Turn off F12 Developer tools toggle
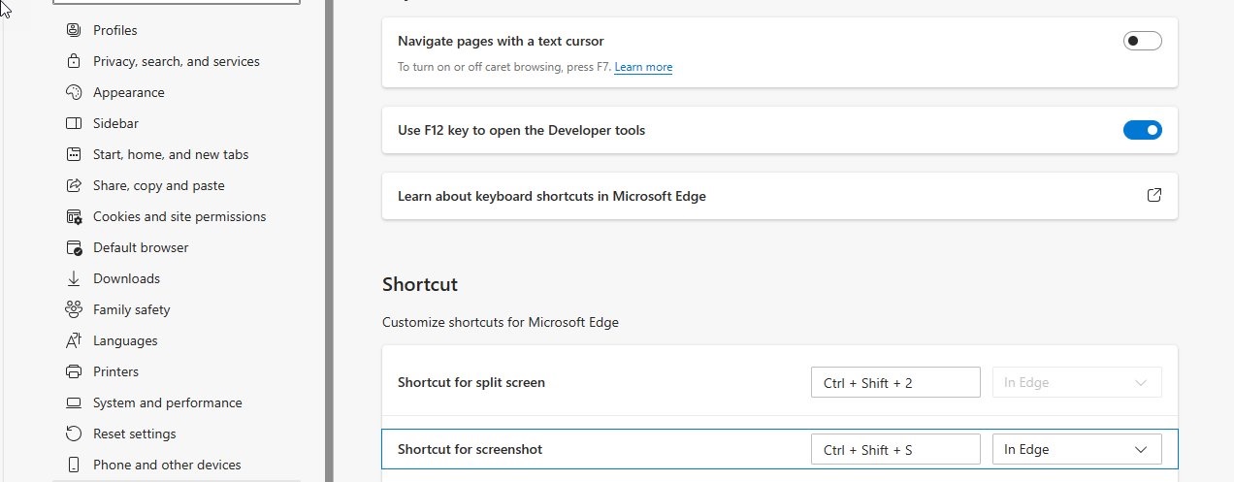The width and height of the screenshot is (1234, 482). (1142, 130)
